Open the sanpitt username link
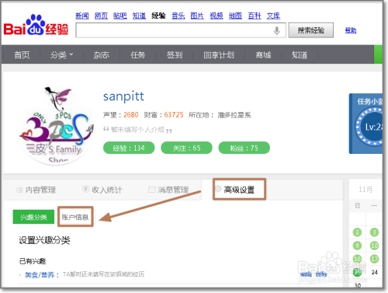388x293 pixels. point(123,96)
